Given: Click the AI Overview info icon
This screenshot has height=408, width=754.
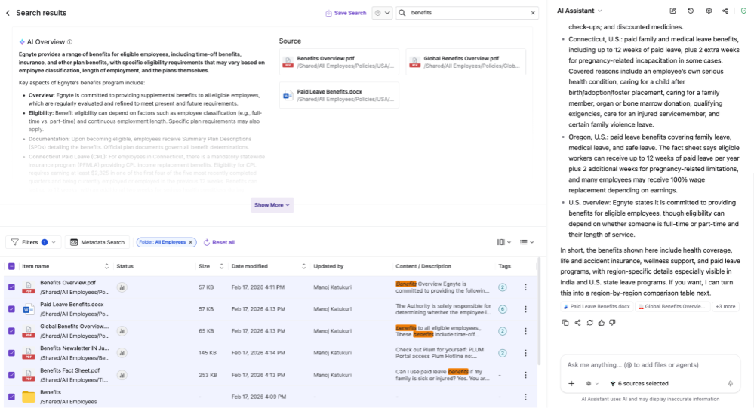Looking at the screenshot, I should [x=69, y=41].
